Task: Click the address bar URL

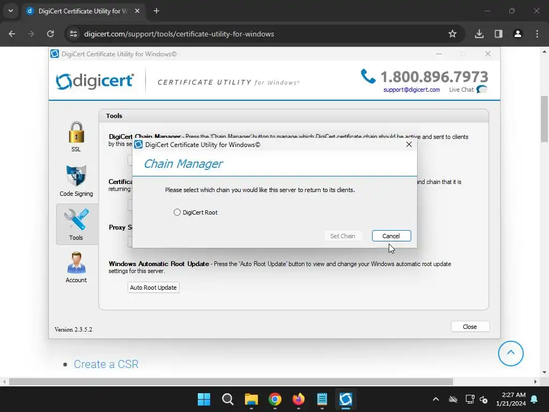Action: point(179,34)
